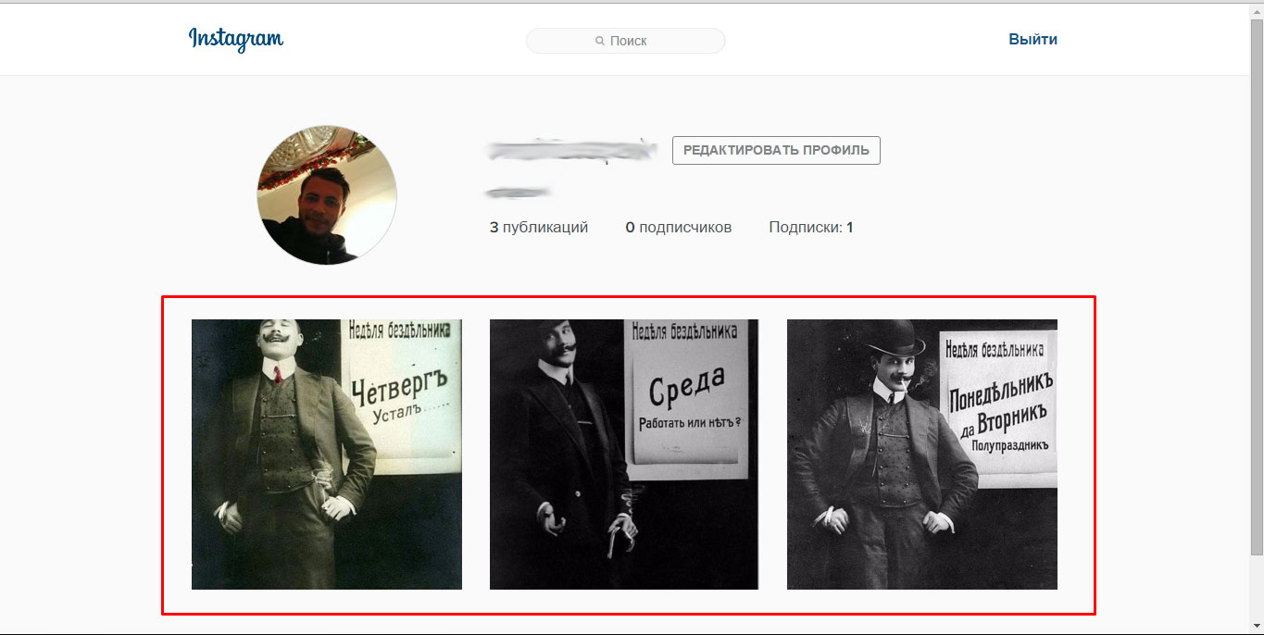This screenshot has height=635, width=1264.
Task: Open the Подписки: 1 following list
Action: pos(810,227)
